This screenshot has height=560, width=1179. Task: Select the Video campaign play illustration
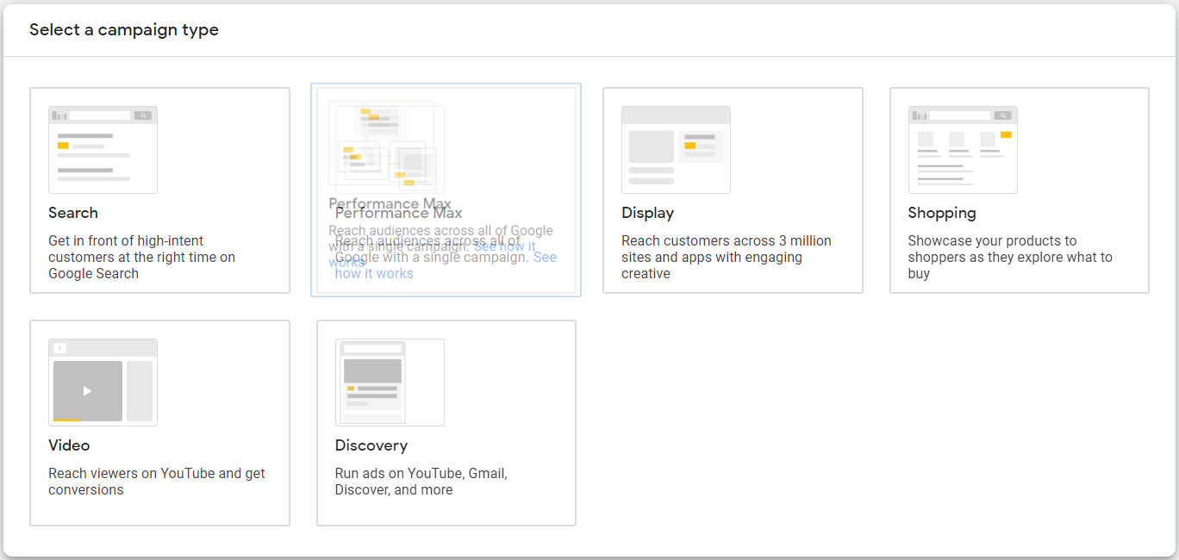pos(103,383)
